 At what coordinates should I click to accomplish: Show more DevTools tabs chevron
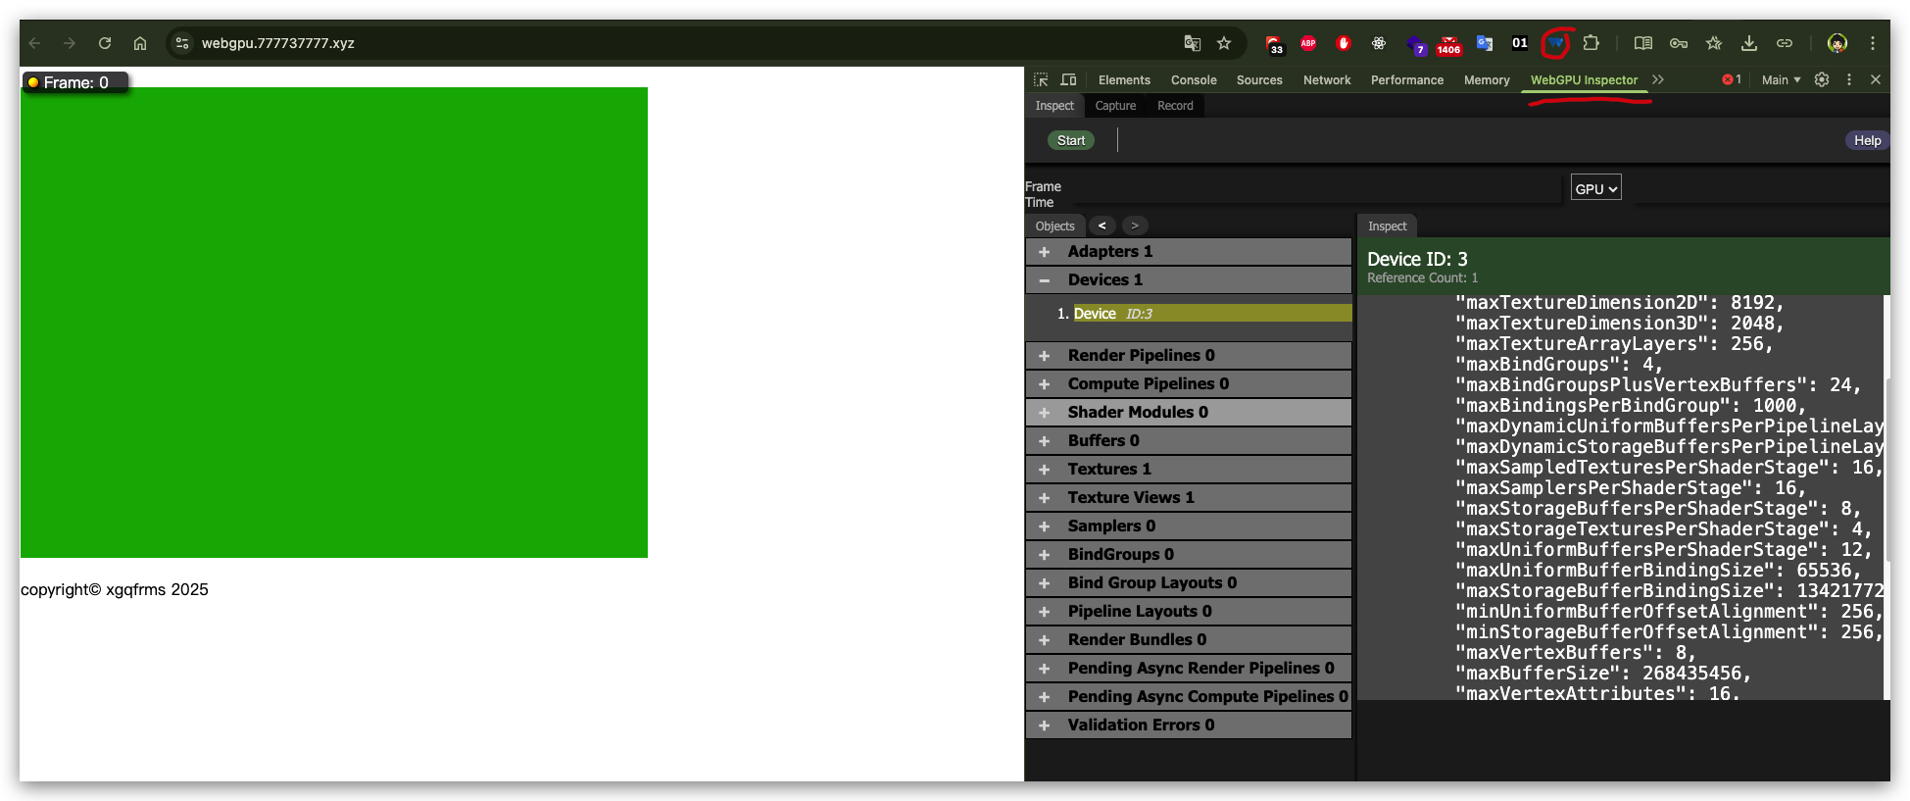(1658, 79)
